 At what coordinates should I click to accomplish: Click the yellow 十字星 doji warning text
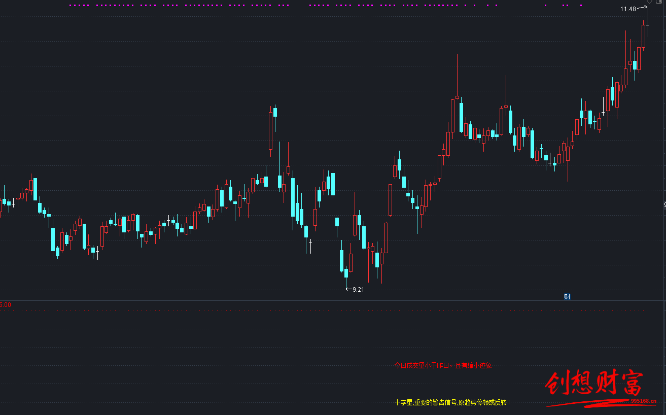pyautogui.click(x=451, y=403)
